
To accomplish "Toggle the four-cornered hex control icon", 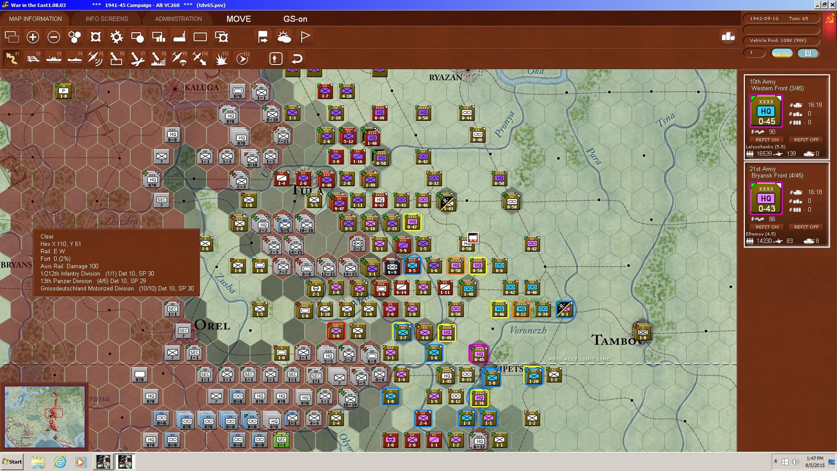I will (x=95, y=37).
